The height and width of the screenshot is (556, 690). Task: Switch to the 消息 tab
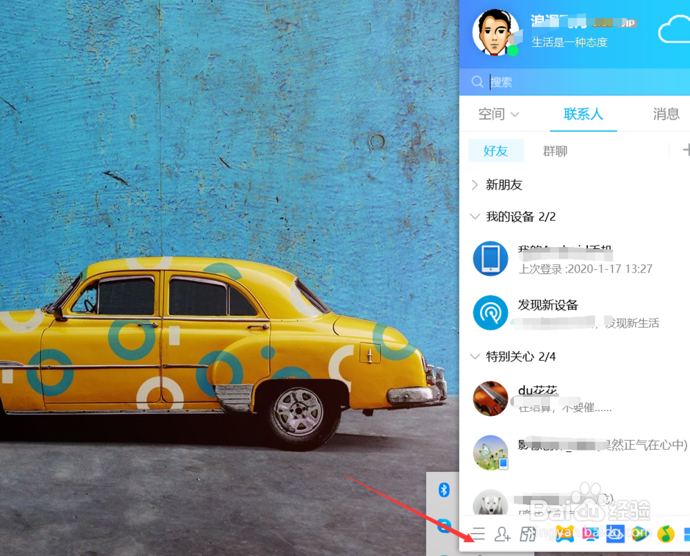(667, 114)
